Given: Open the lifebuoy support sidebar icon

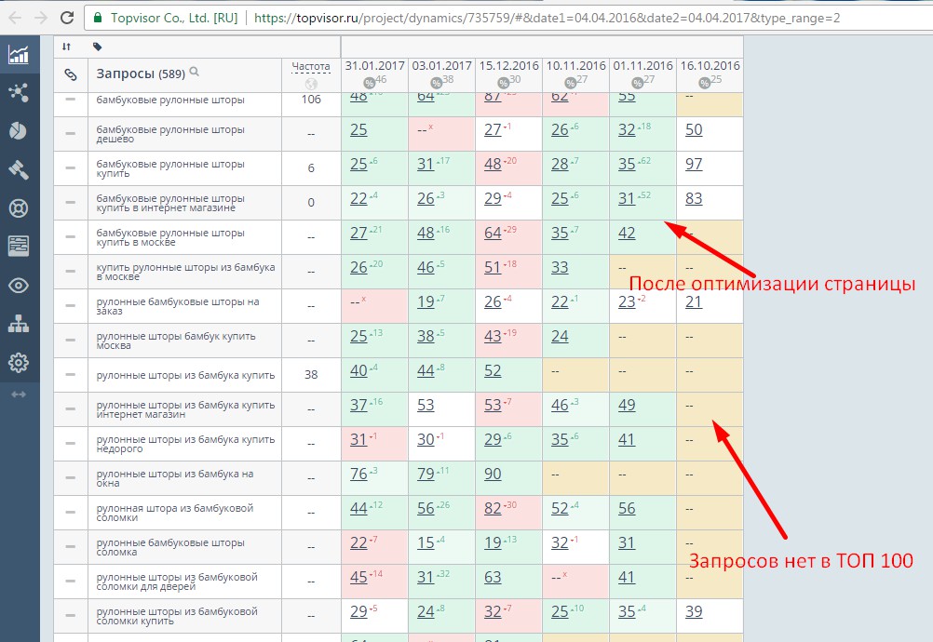Looking at the screenshot, I should (x=19, y=208).
